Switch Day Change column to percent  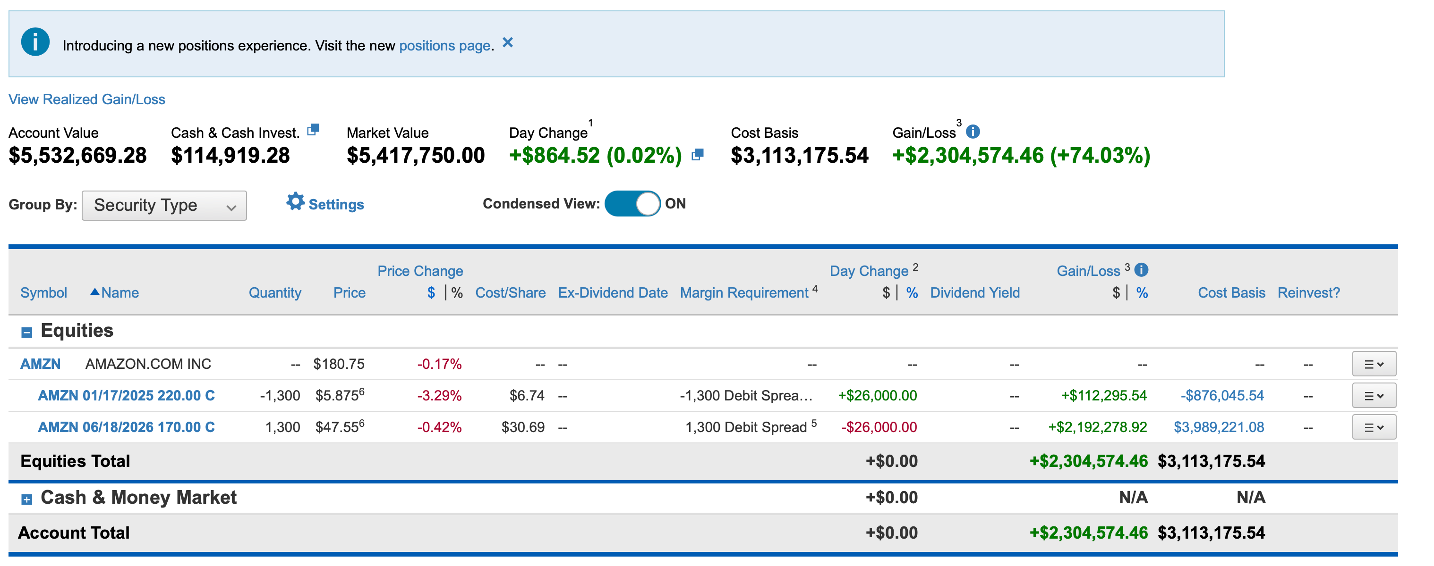[911, 293]
